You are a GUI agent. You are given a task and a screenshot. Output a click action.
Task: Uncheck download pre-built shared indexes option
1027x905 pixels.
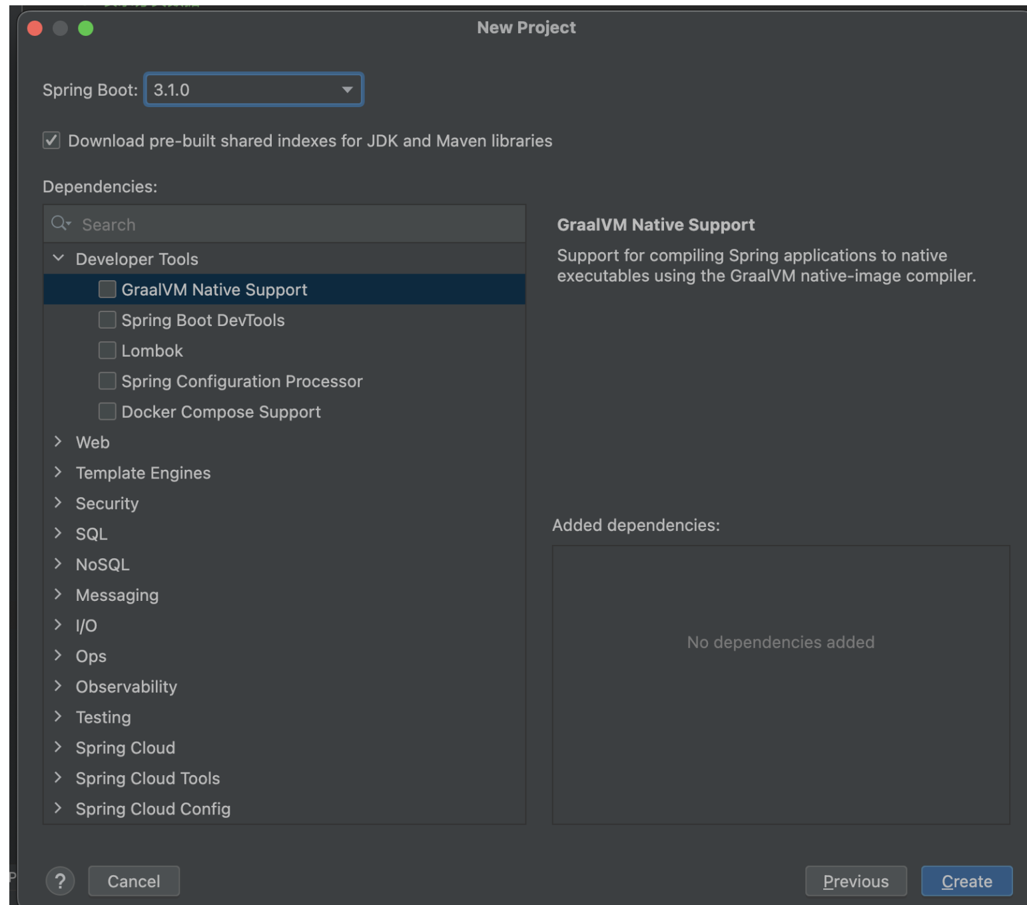point(51,140)
